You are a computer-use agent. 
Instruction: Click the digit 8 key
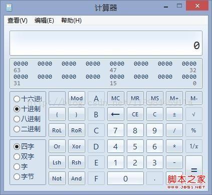[135, 130]
